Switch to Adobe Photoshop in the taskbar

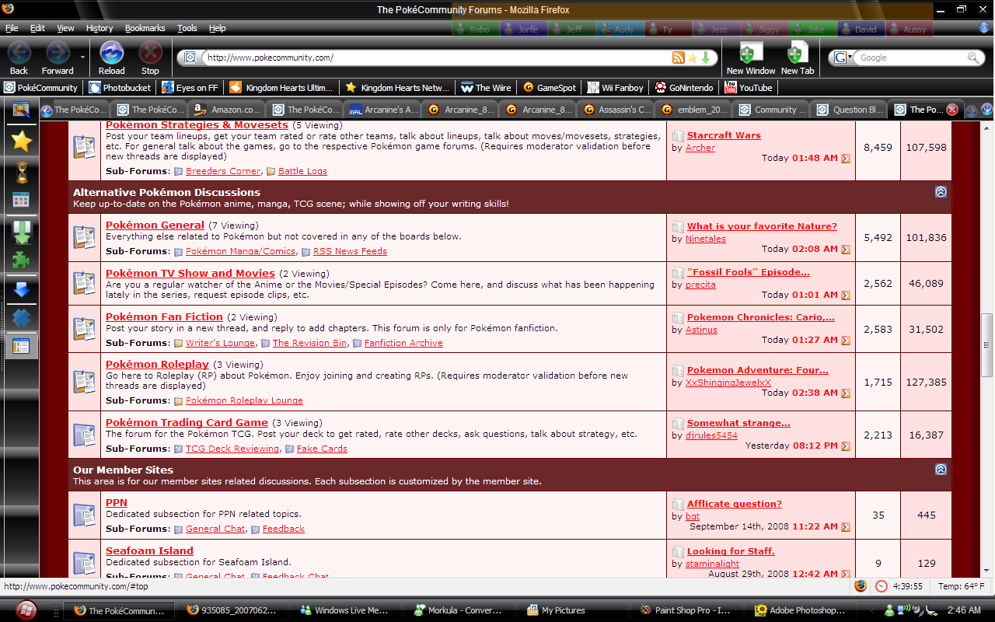[x=800, y=610]
